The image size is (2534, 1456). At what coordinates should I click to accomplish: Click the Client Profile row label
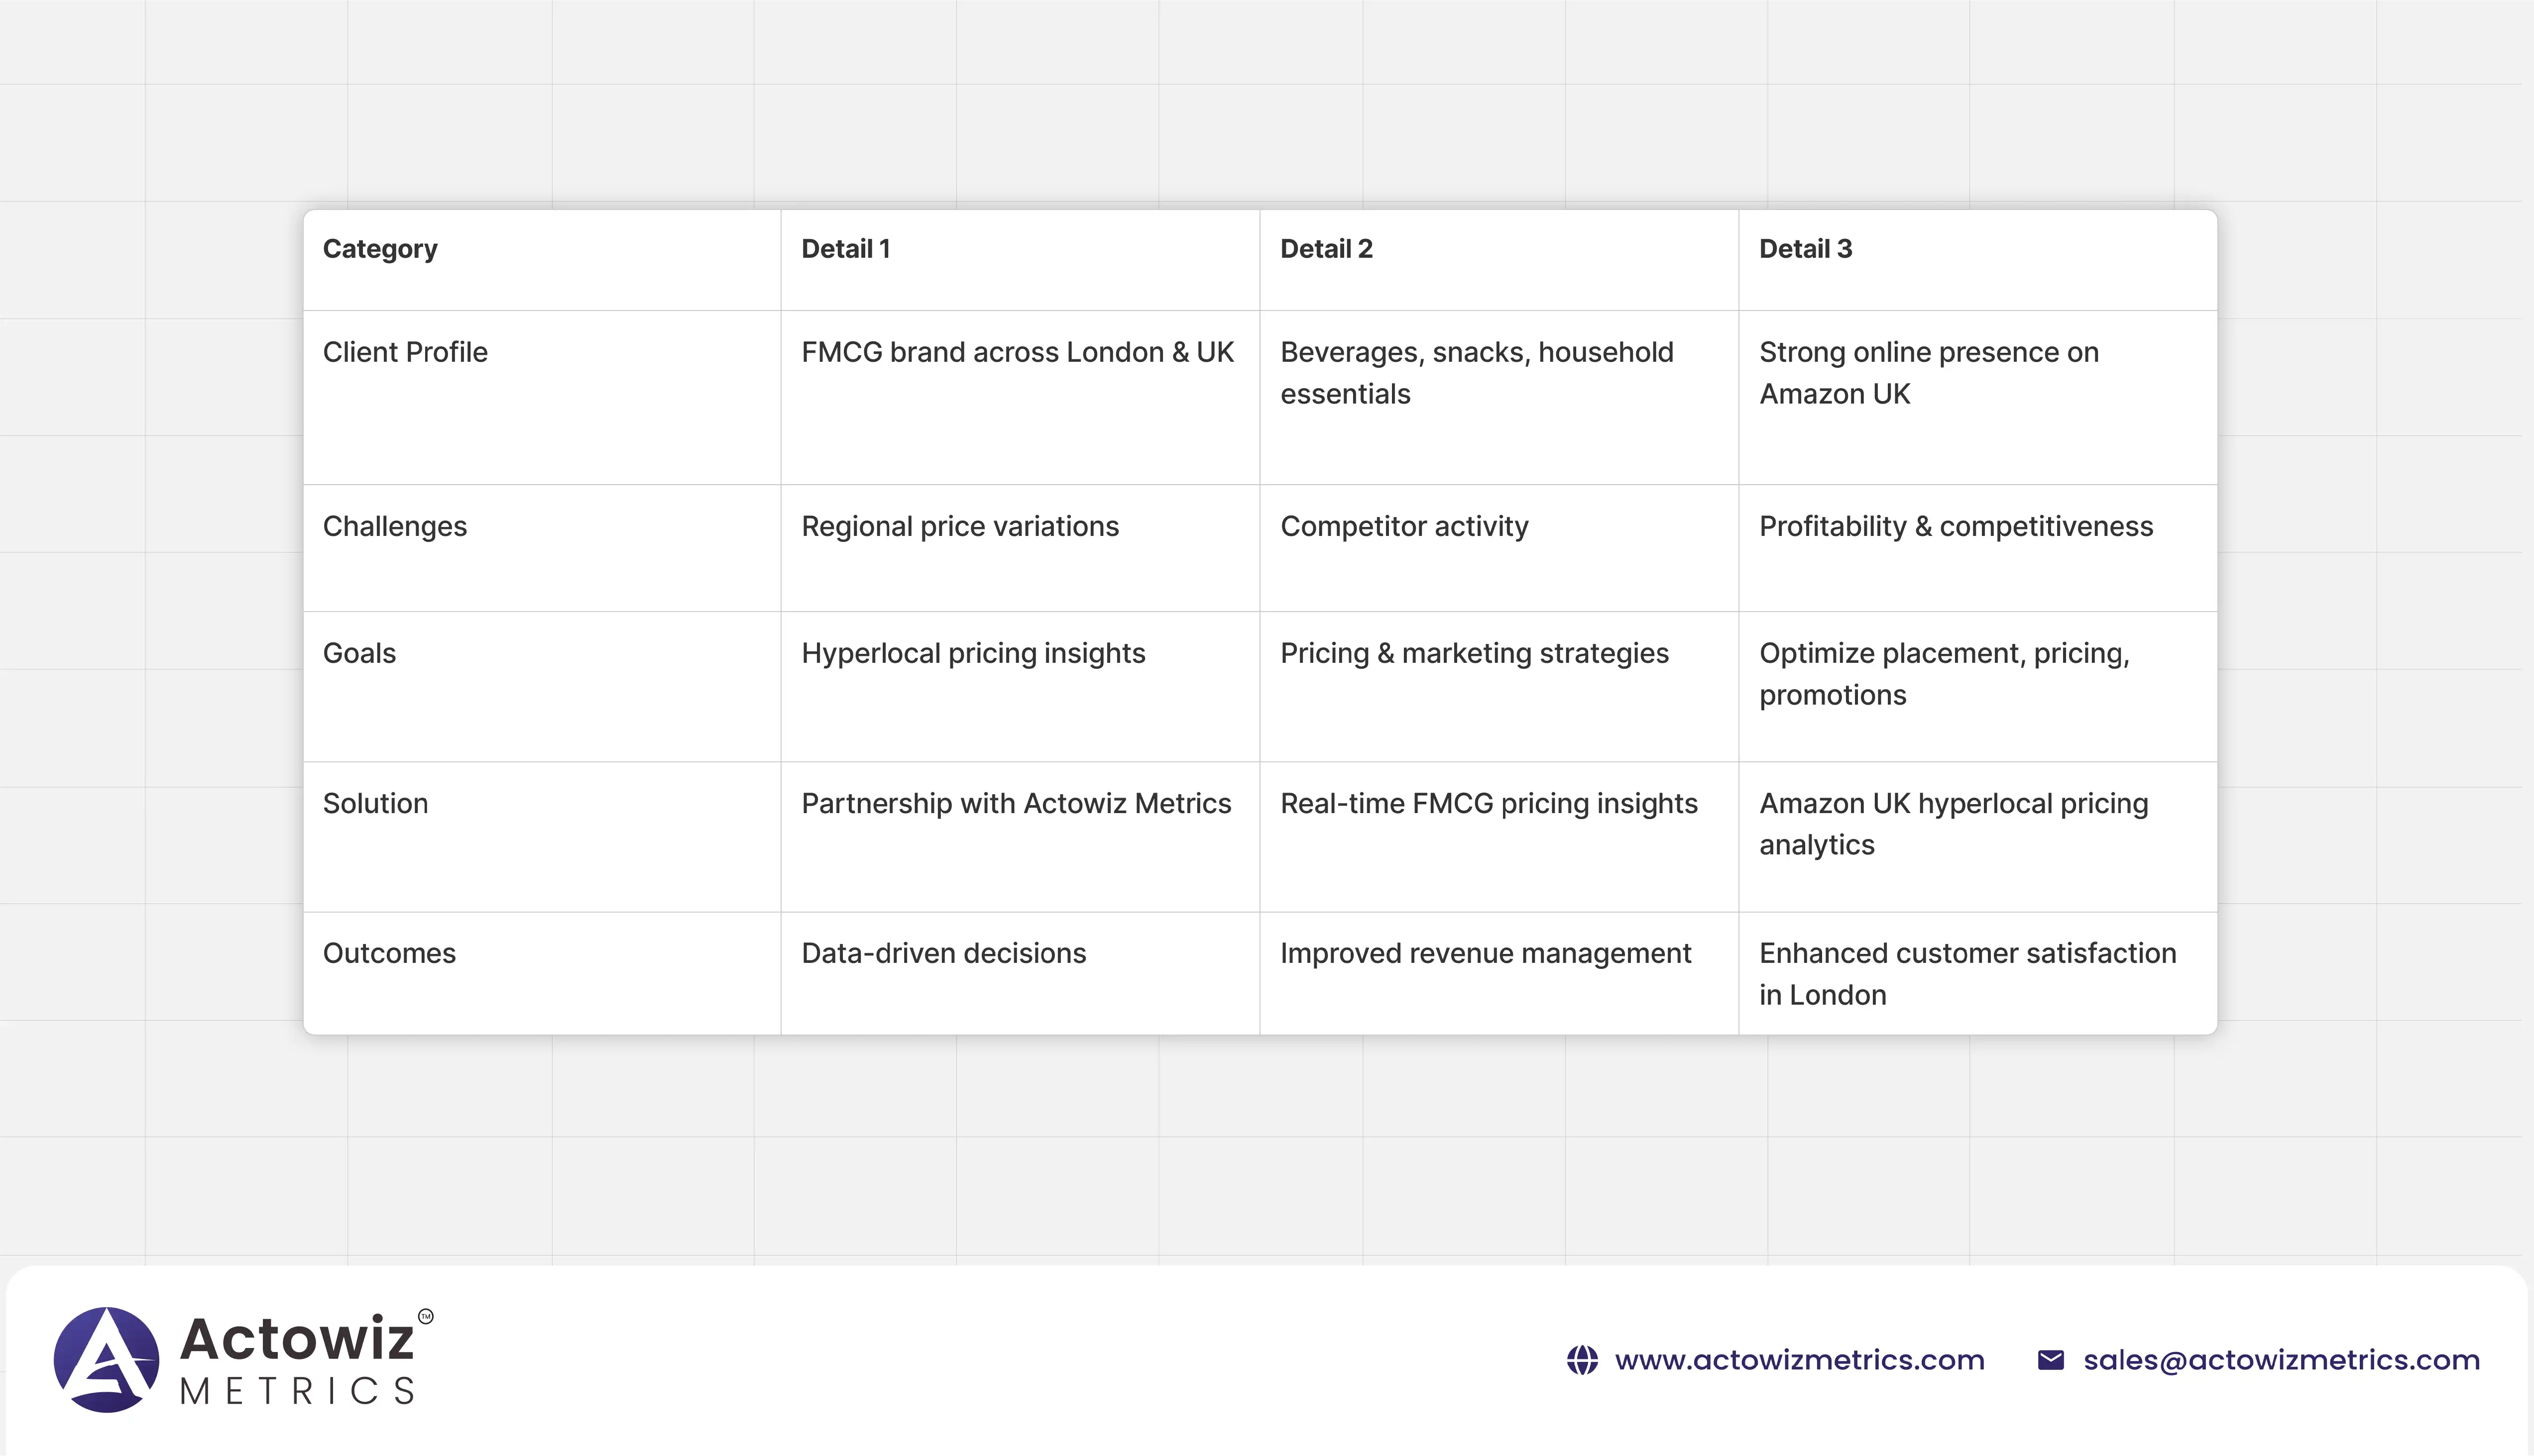point(405,352)
